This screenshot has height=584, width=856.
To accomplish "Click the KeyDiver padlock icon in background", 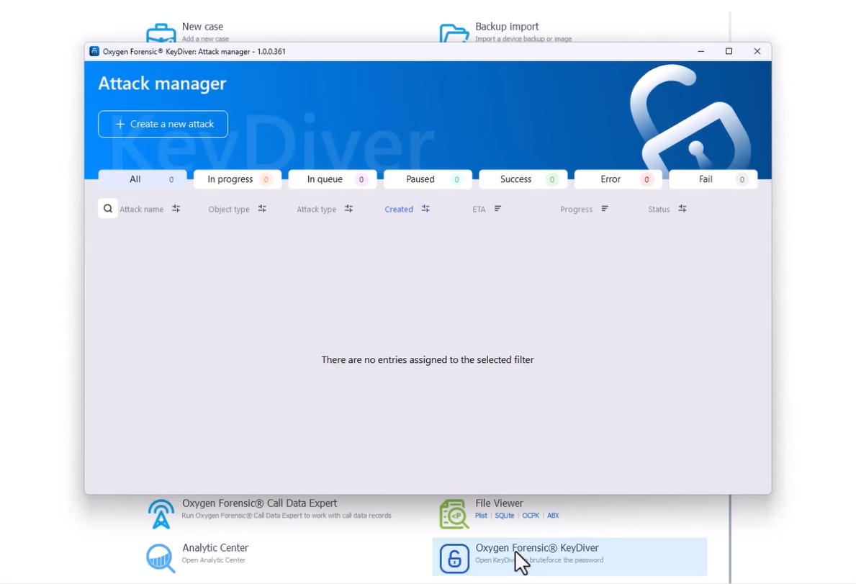I will click(454, 558).
